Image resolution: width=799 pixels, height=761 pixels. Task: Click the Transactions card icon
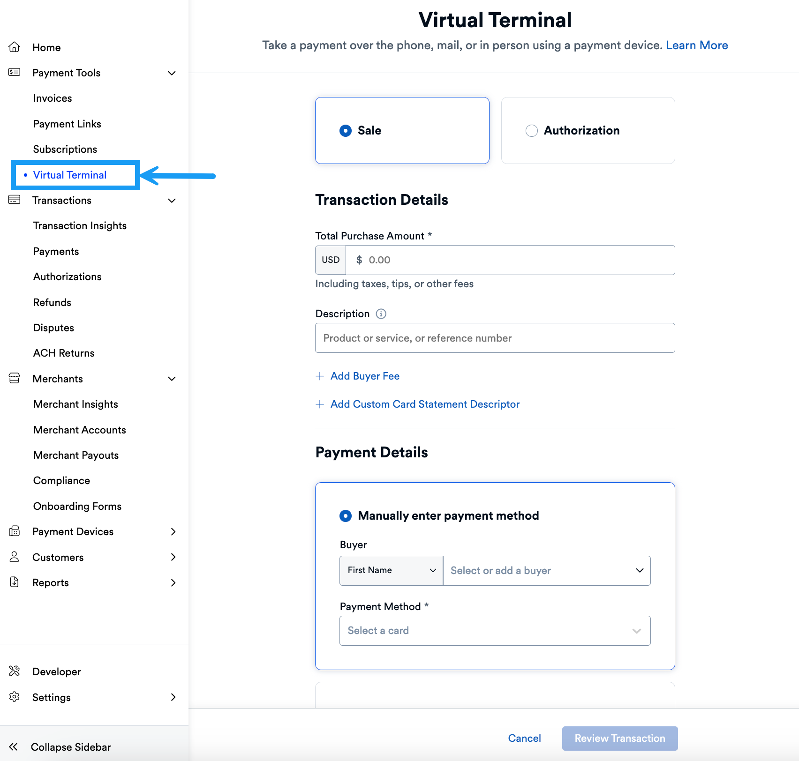[x=15, y=200]
